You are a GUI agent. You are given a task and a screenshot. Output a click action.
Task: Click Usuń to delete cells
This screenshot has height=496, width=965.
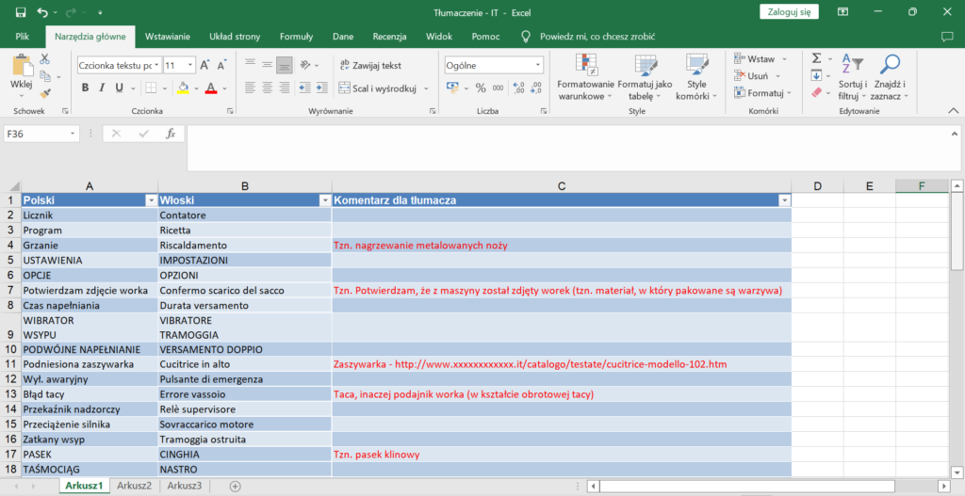pos(752,75)
